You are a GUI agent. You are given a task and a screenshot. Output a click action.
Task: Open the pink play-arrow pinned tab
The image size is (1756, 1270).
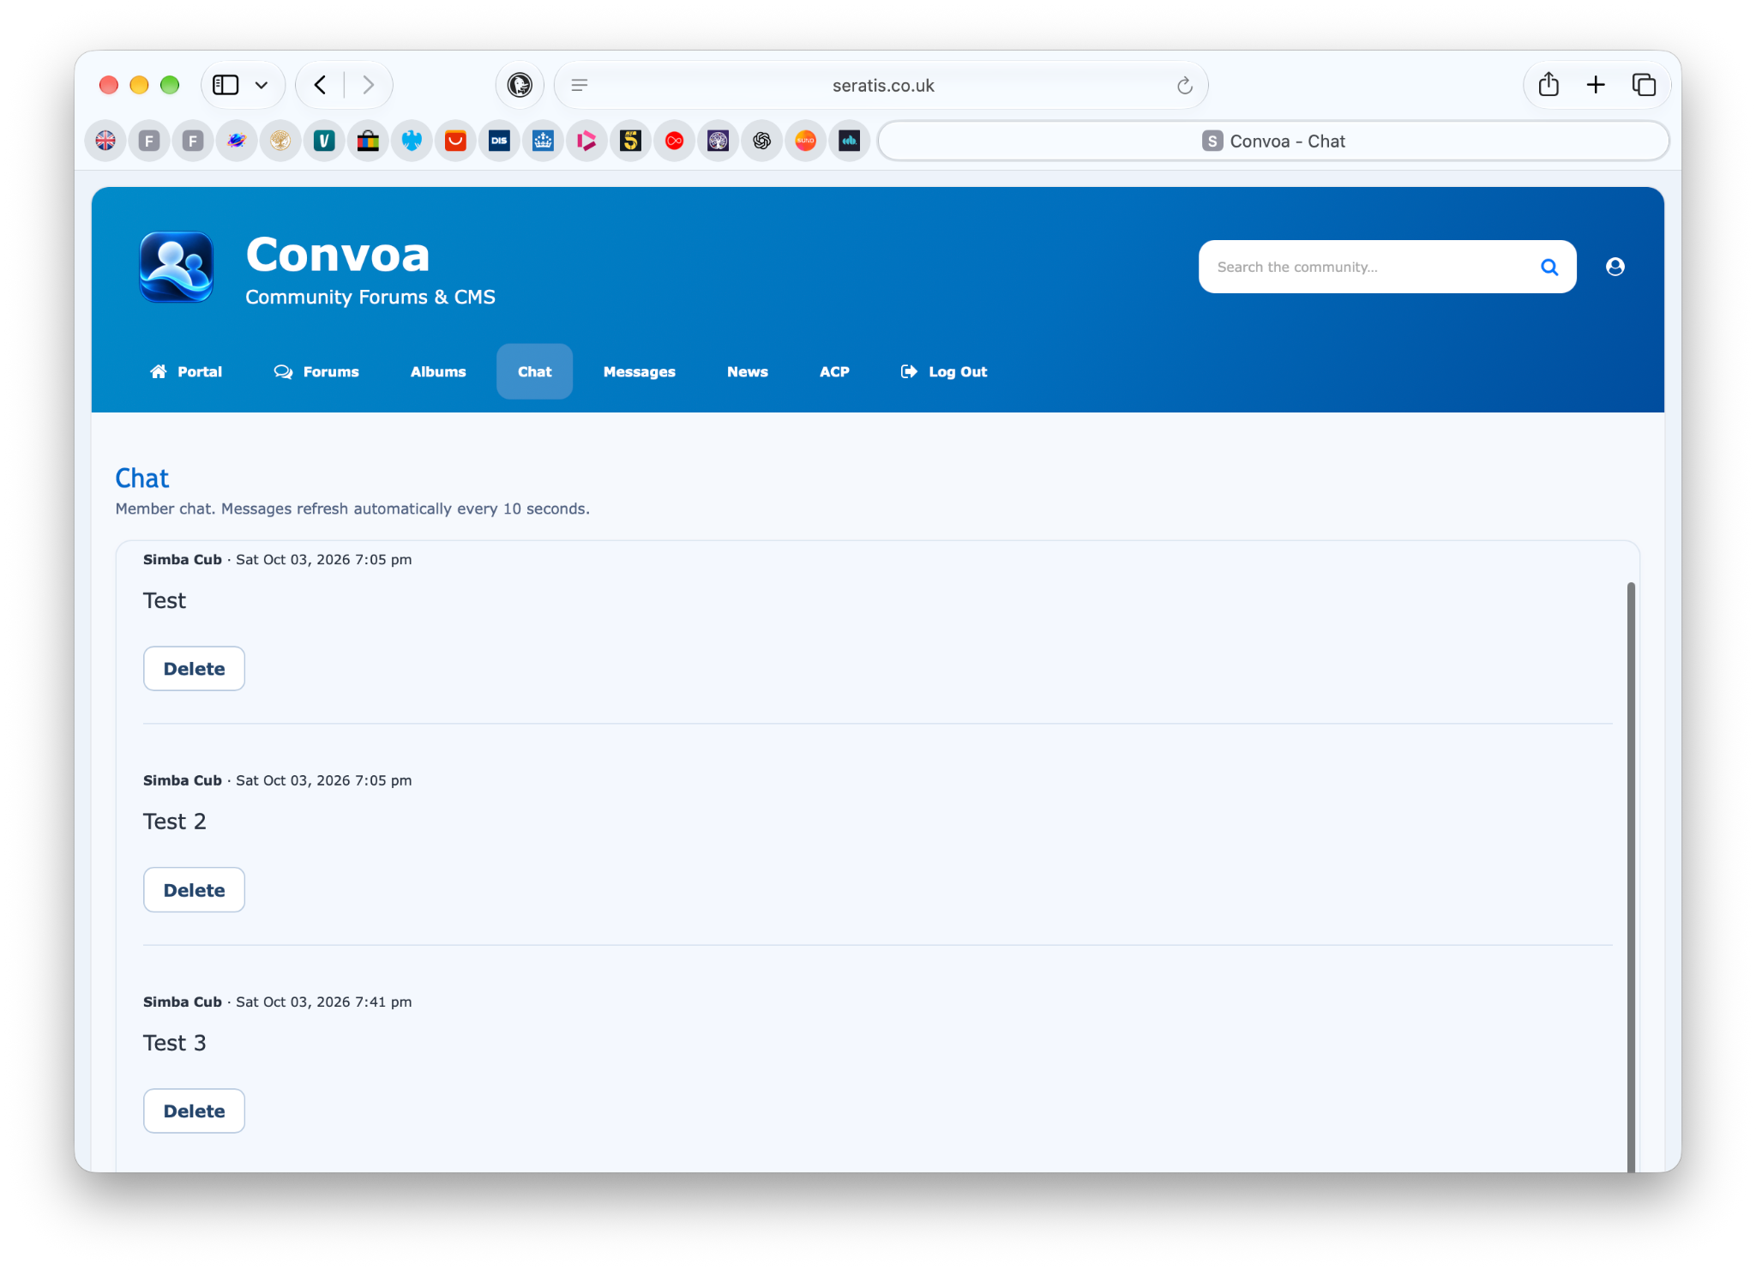tap(586, 141)
